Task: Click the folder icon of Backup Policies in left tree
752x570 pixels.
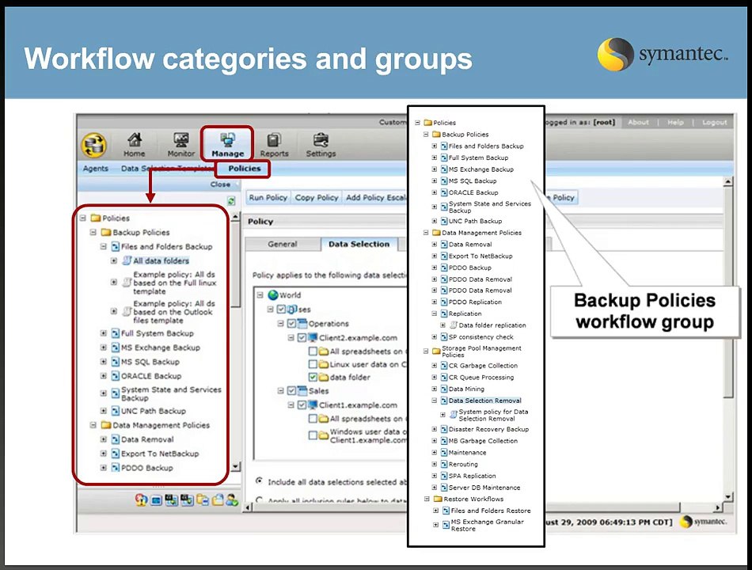Action: point(106,232)
